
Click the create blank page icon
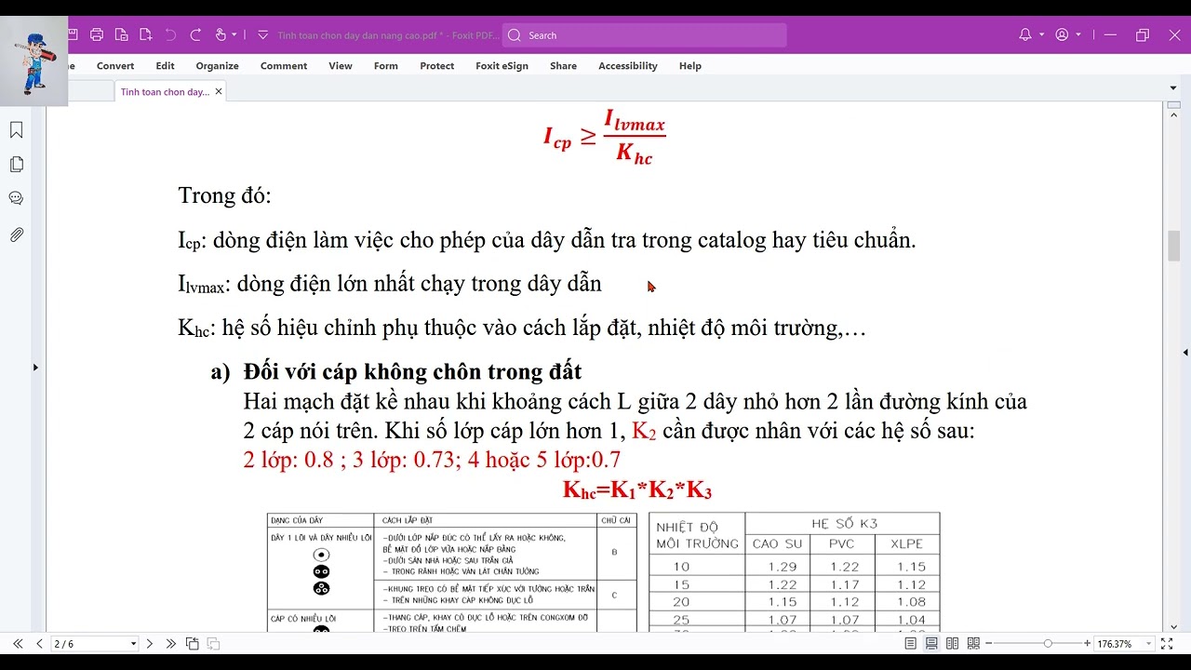pos(145,34)
